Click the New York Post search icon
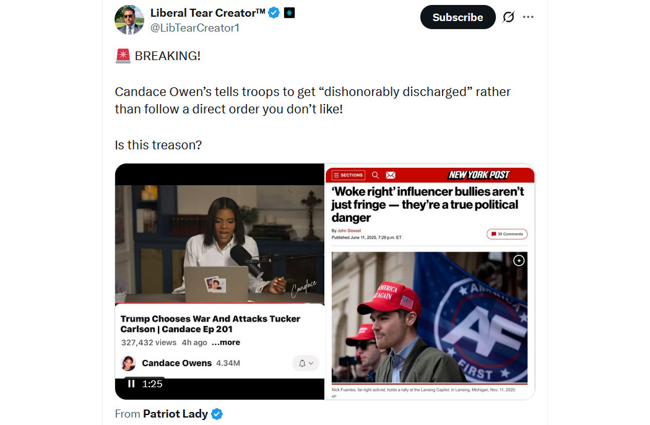Viewport: 650px width, 425px height. tap(375, 175)
